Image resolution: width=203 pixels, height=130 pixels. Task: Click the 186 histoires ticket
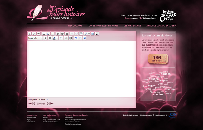click(x=158, y=59)
